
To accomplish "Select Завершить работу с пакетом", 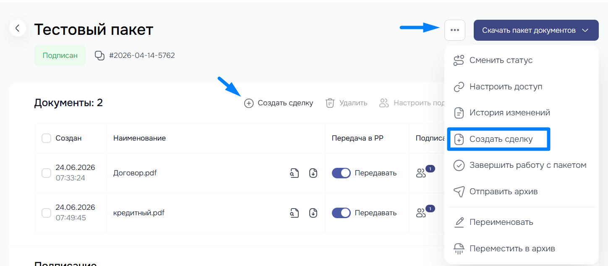I will [x=521, y=165].
